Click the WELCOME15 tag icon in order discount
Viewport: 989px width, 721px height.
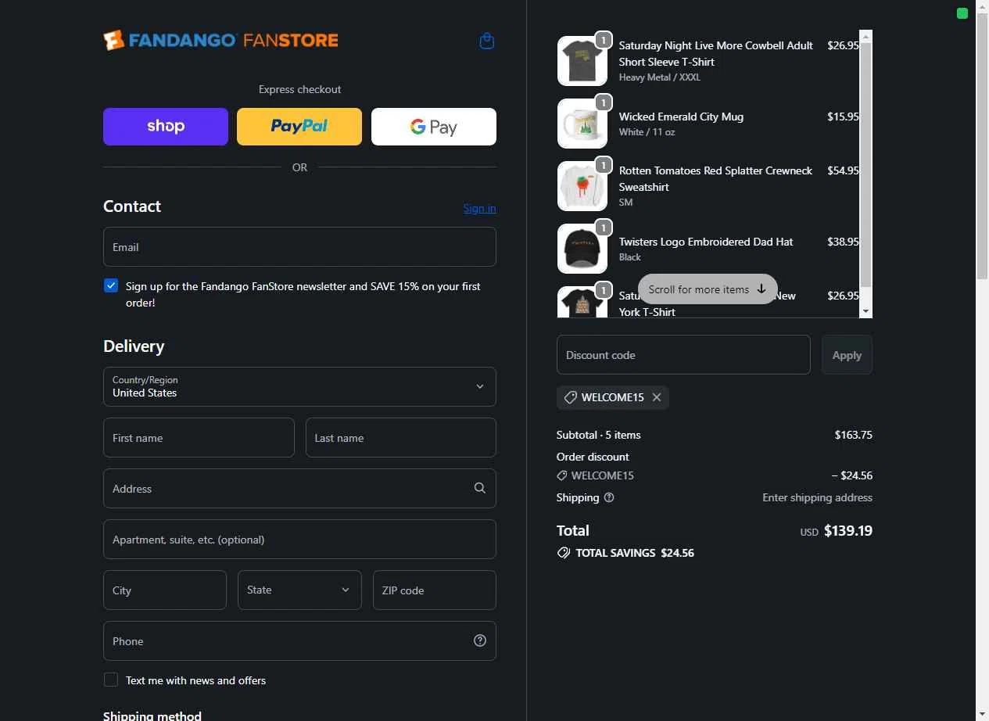561,475
